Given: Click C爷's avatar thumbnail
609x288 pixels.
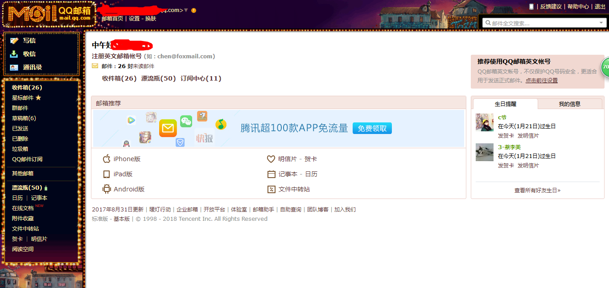Looking at the screenshot, I should coord(485,122).
